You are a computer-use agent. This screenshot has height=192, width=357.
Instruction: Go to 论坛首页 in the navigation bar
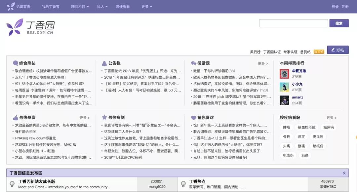(x=23, y=7)
